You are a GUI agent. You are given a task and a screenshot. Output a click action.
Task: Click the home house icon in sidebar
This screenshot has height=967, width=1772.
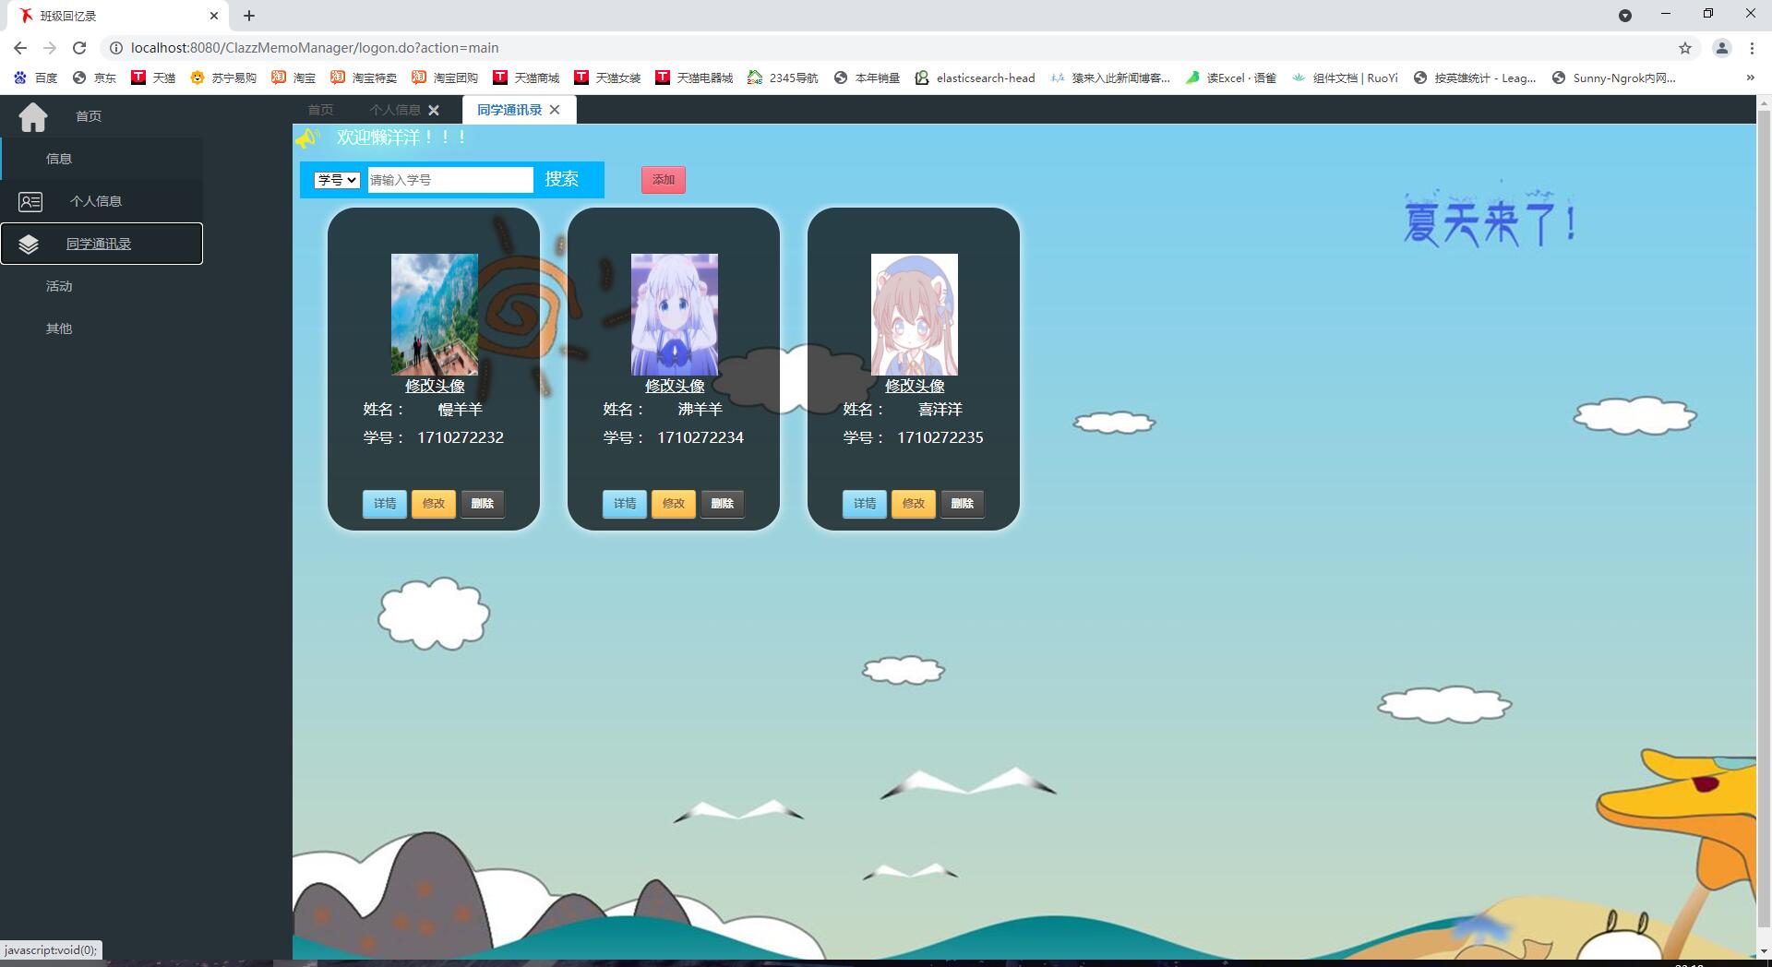click(33, 116)
